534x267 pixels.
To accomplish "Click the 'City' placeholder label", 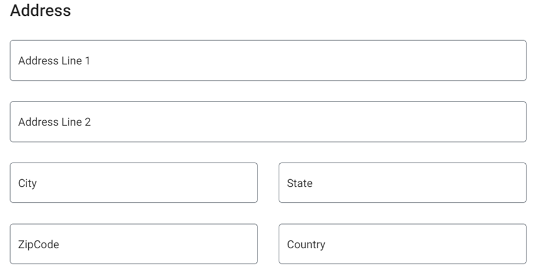I will (27, 183).
